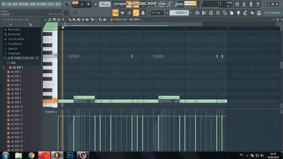Open the Pattern 1 selector
Viewport: 283px width, 159px height.
pyautogui.click(x=179, y=13)
